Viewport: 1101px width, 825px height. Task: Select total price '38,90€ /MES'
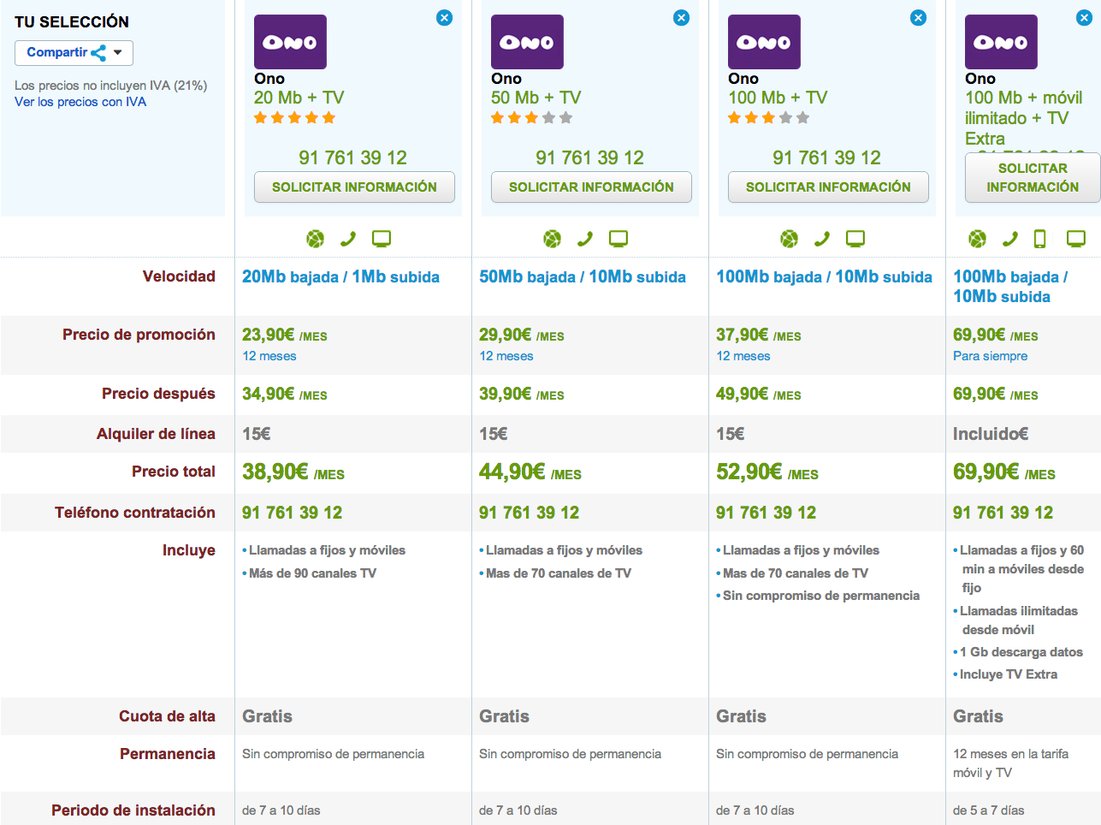(x=293, y=472)
